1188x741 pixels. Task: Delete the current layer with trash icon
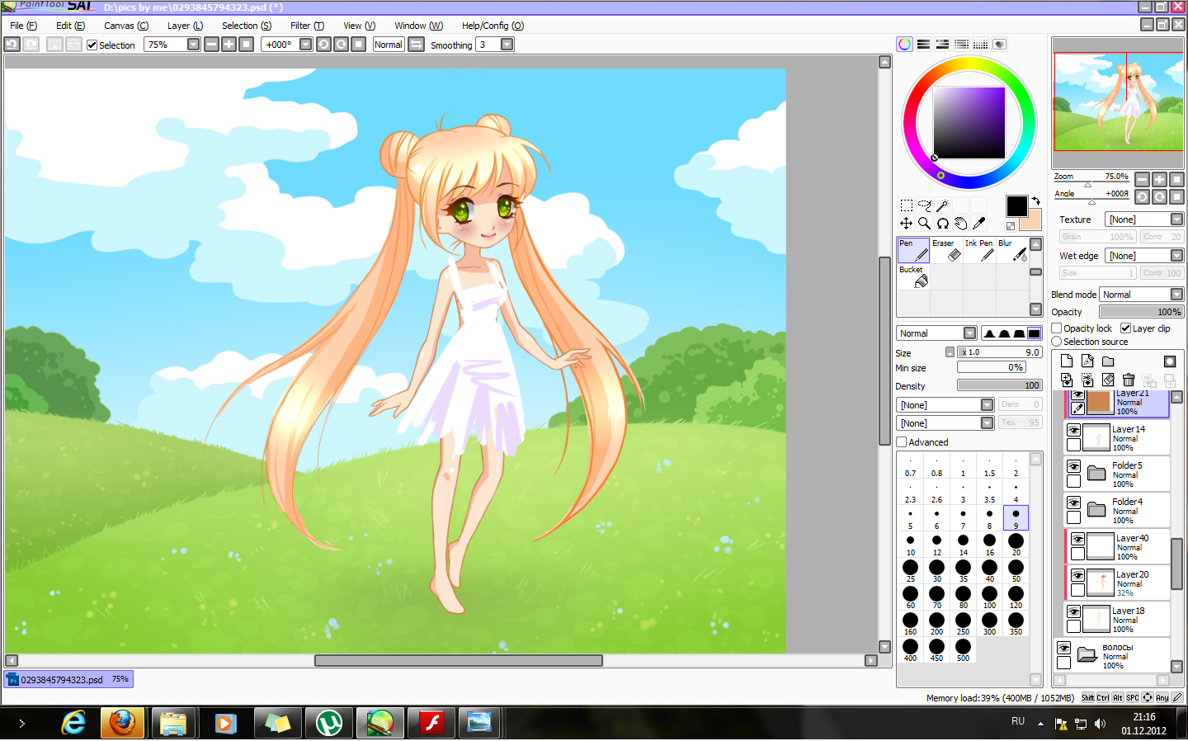tap(1129, 380)
